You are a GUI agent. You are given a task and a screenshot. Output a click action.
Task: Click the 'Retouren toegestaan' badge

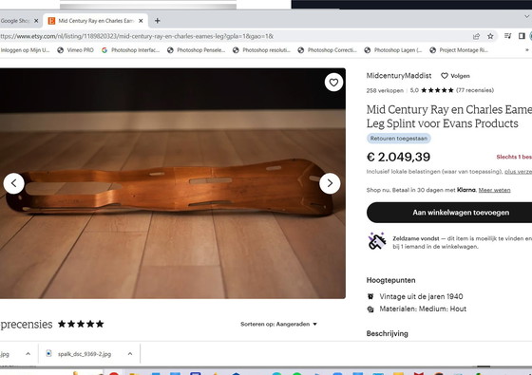399,139
